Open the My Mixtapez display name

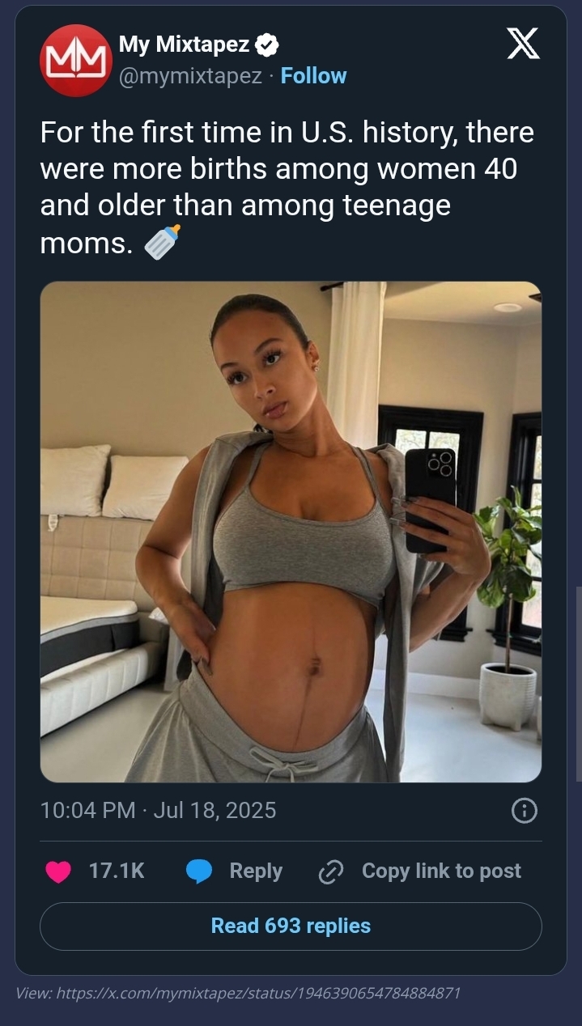coord(184,45)
